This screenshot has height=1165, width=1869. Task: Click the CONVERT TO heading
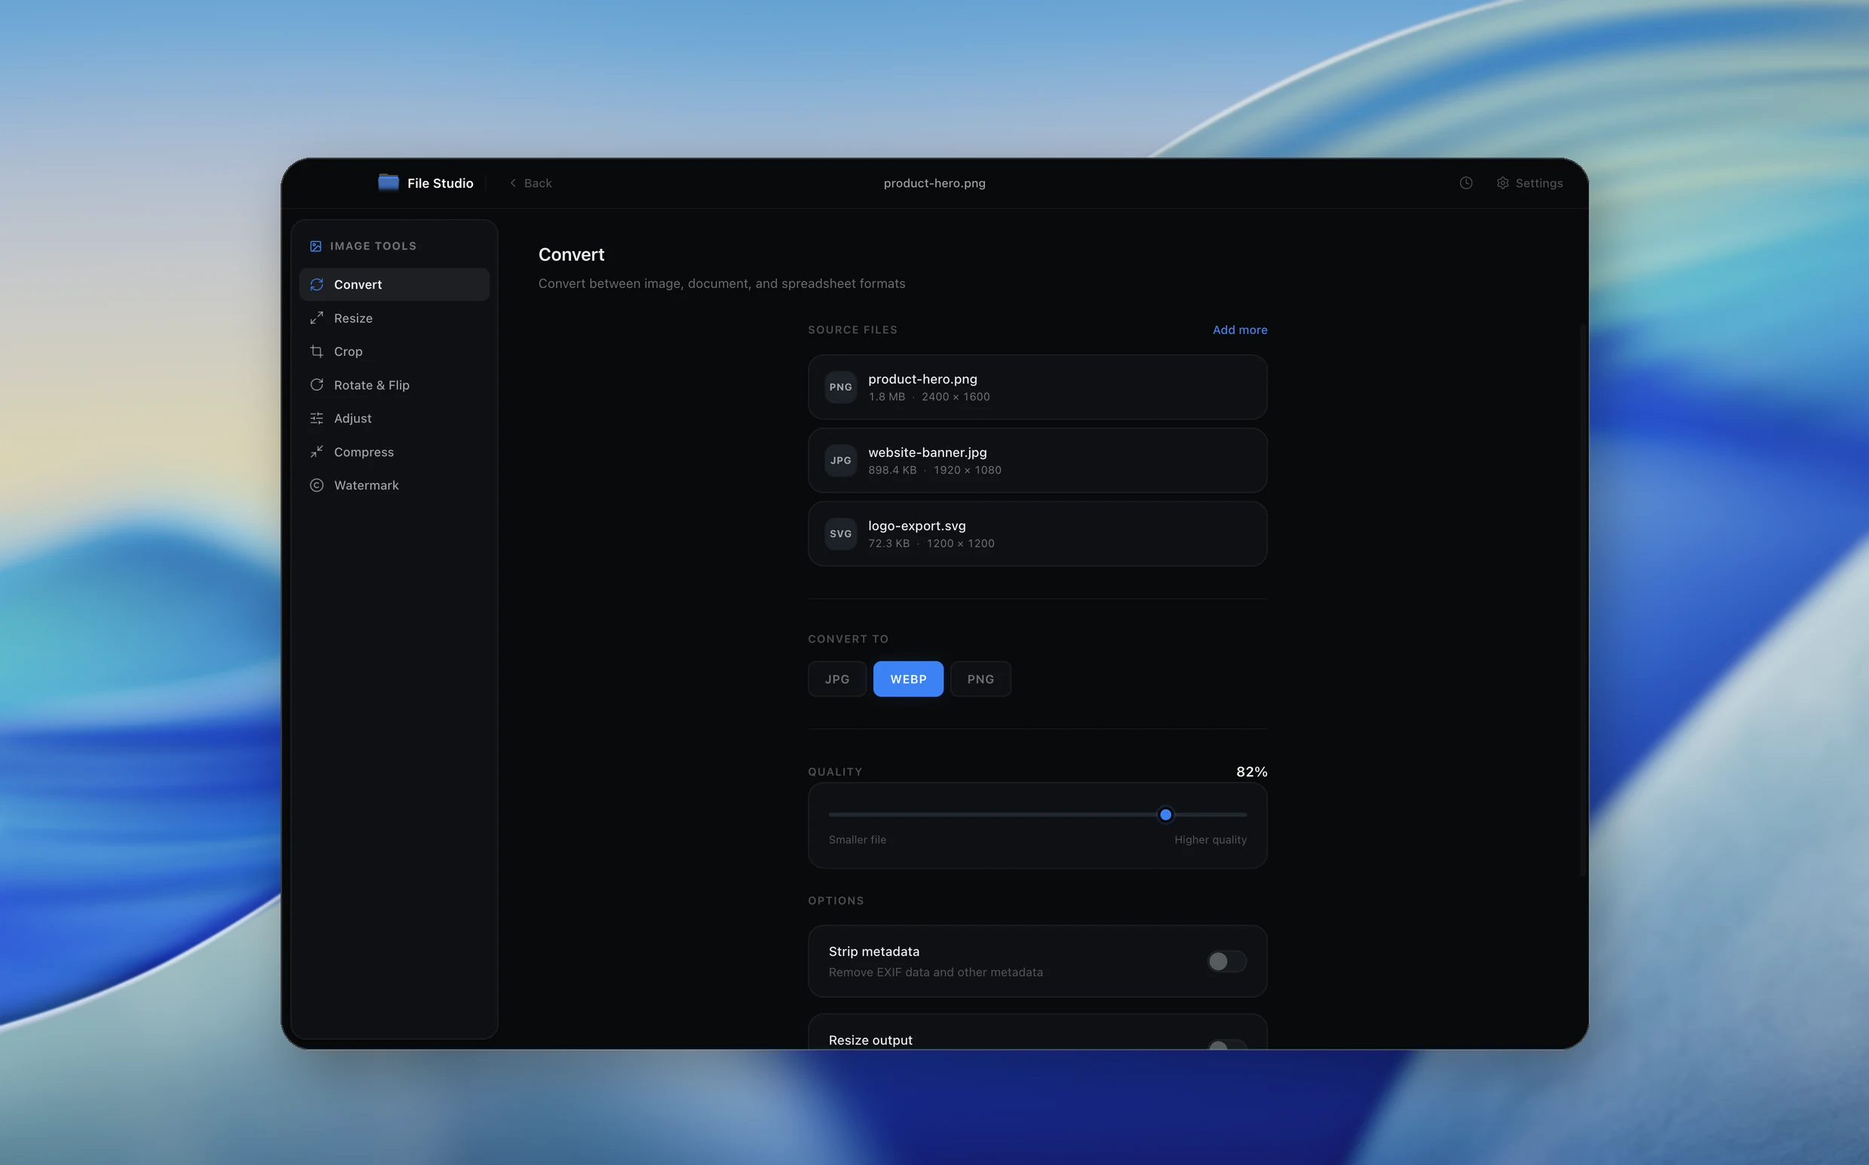point(848,639)
